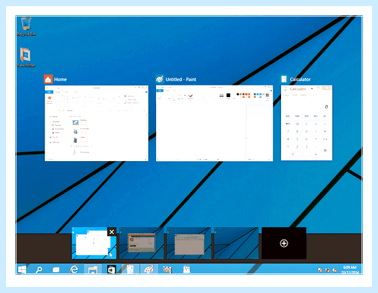Open the clock showing 6:09 AM
This screenshot has height=293, width=378.
350,270
